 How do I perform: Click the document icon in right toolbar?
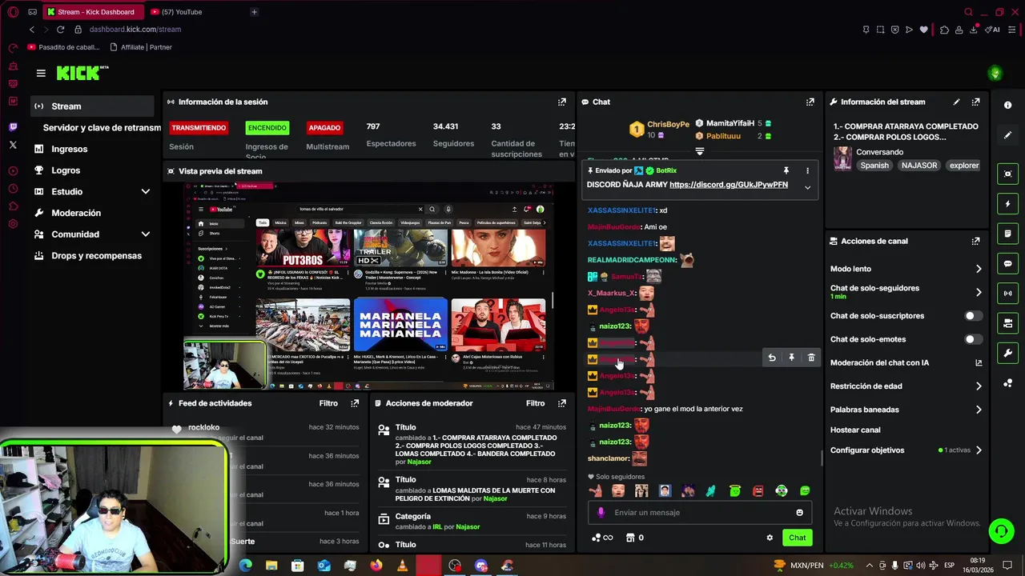tap(1007, 234)
